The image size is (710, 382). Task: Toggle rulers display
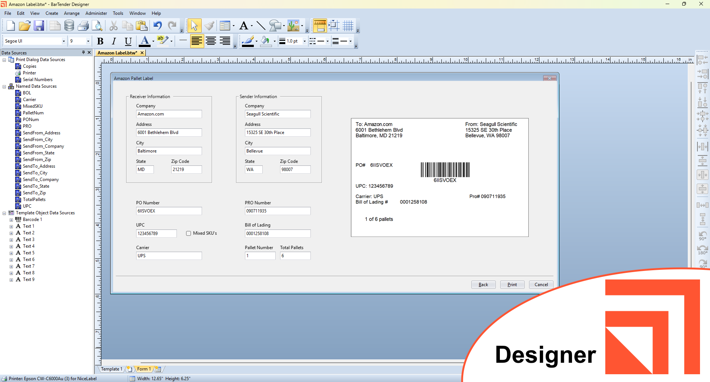pos(320,26)
